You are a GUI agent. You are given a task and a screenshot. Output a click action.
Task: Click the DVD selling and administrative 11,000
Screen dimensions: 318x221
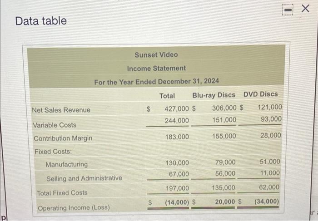click(270, 173)
